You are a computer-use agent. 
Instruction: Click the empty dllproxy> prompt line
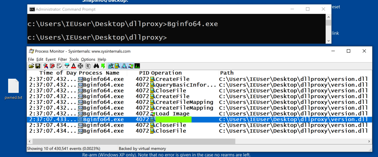coord(97,38)
